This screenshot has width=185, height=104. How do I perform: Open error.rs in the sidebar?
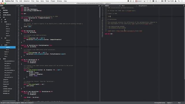point(8,29)
